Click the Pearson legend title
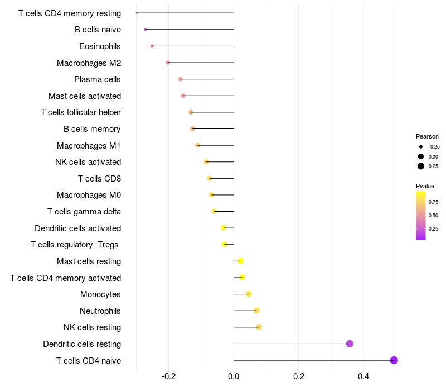446x391 pixels. [427, 136]
